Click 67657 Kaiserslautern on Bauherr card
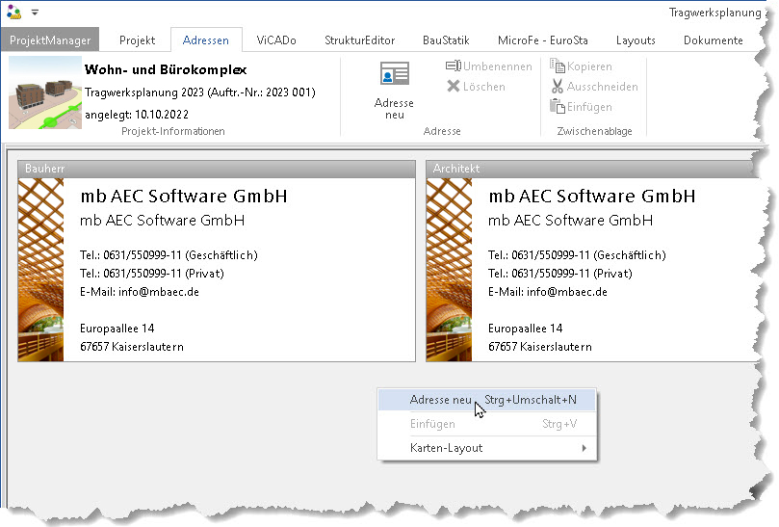 click(132, 347)
